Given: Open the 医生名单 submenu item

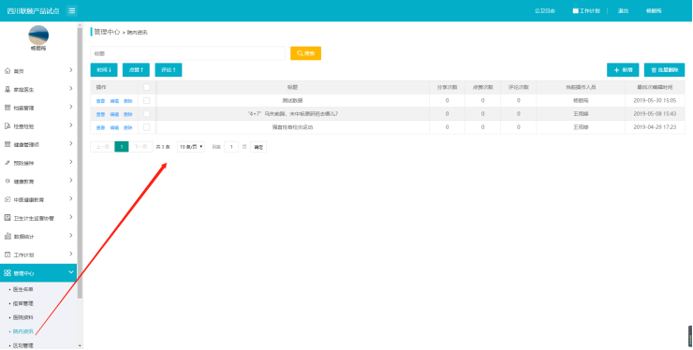Looking at the screenshot, I should (23, 289).
